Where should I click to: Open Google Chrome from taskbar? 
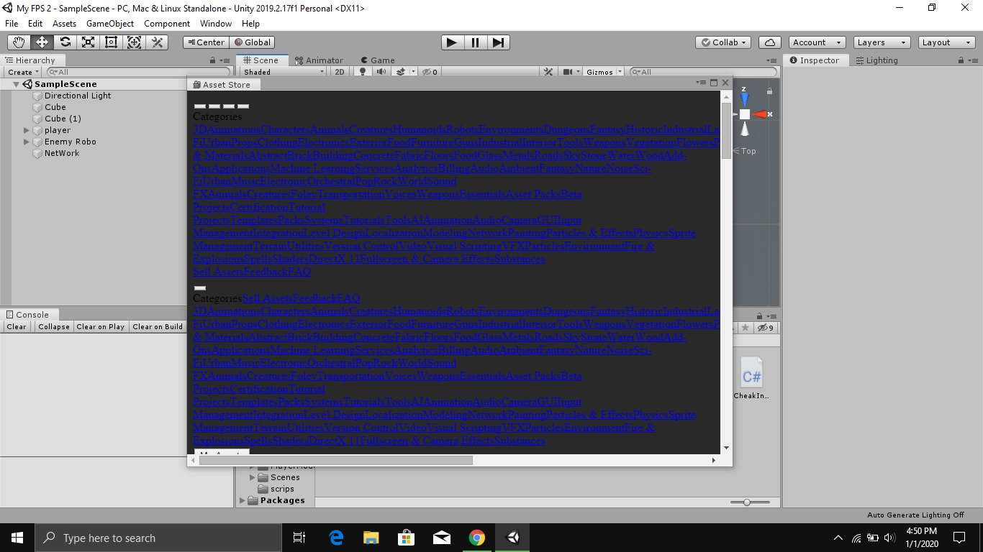(476, 538)
